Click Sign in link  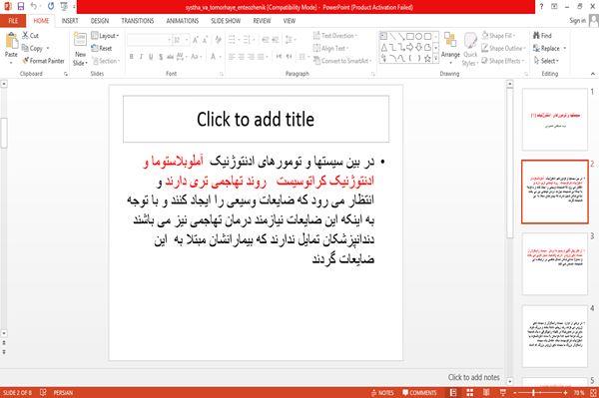[x=577, y=21]
